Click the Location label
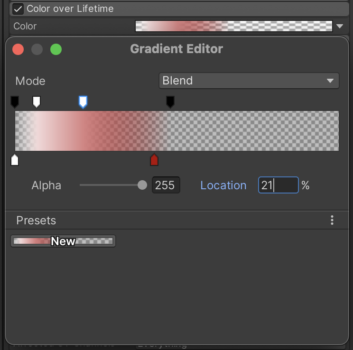 click(x=223, y=185)
